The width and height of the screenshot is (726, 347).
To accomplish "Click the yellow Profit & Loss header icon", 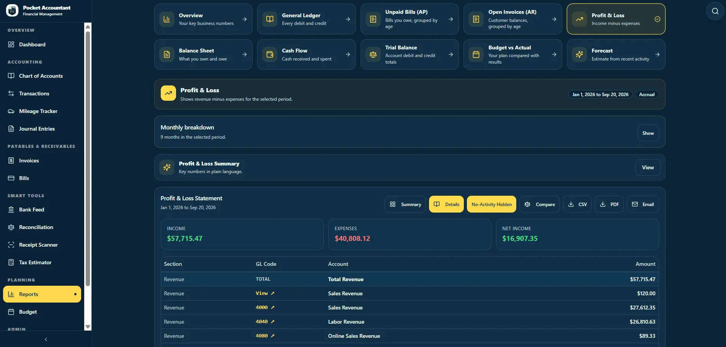I will 168,93.
